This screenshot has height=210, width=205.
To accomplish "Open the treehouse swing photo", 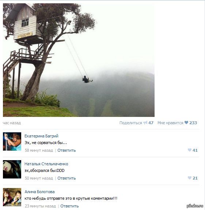I will (79, 60).
